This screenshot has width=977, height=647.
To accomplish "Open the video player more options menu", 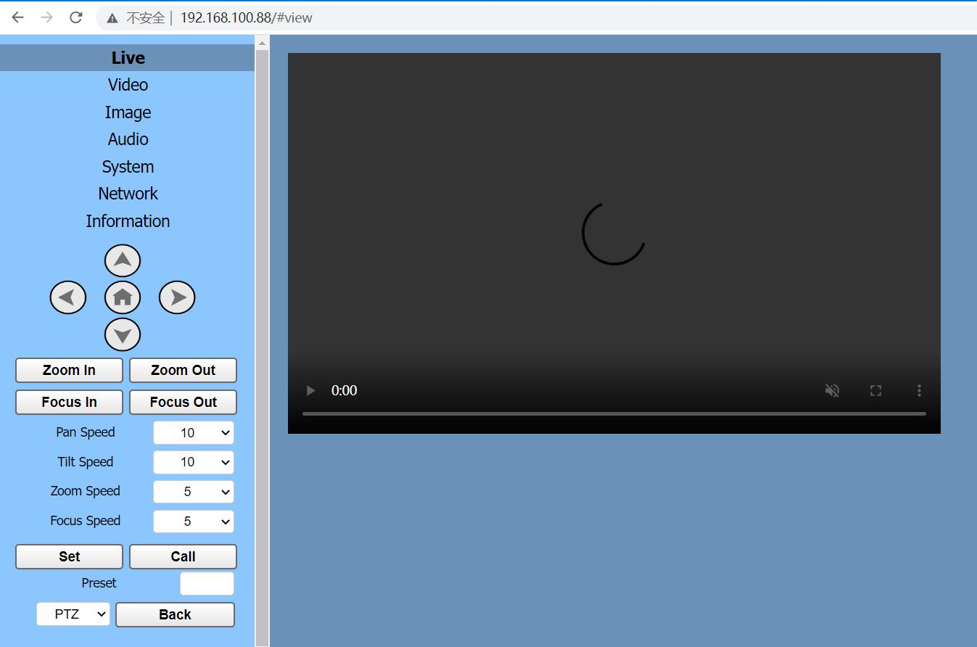I will coord(919,390).
